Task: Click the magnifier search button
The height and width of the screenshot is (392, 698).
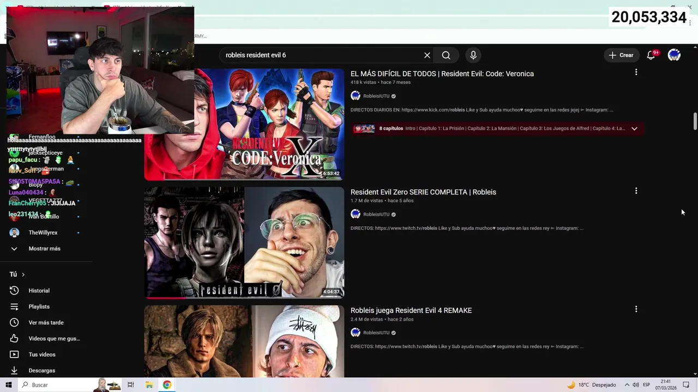Action: click(446, 55)
